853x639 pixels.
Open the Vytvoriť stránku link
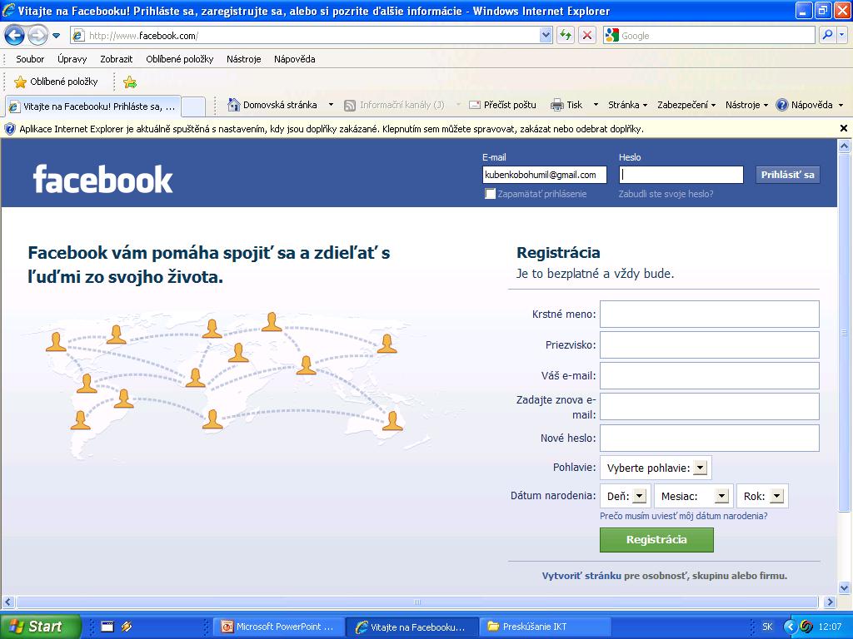coord(581,576)
